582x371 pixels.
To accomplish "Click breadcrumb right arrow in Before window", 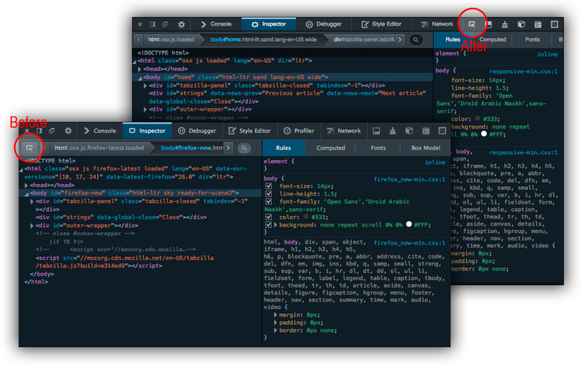I will click(228, 148).
